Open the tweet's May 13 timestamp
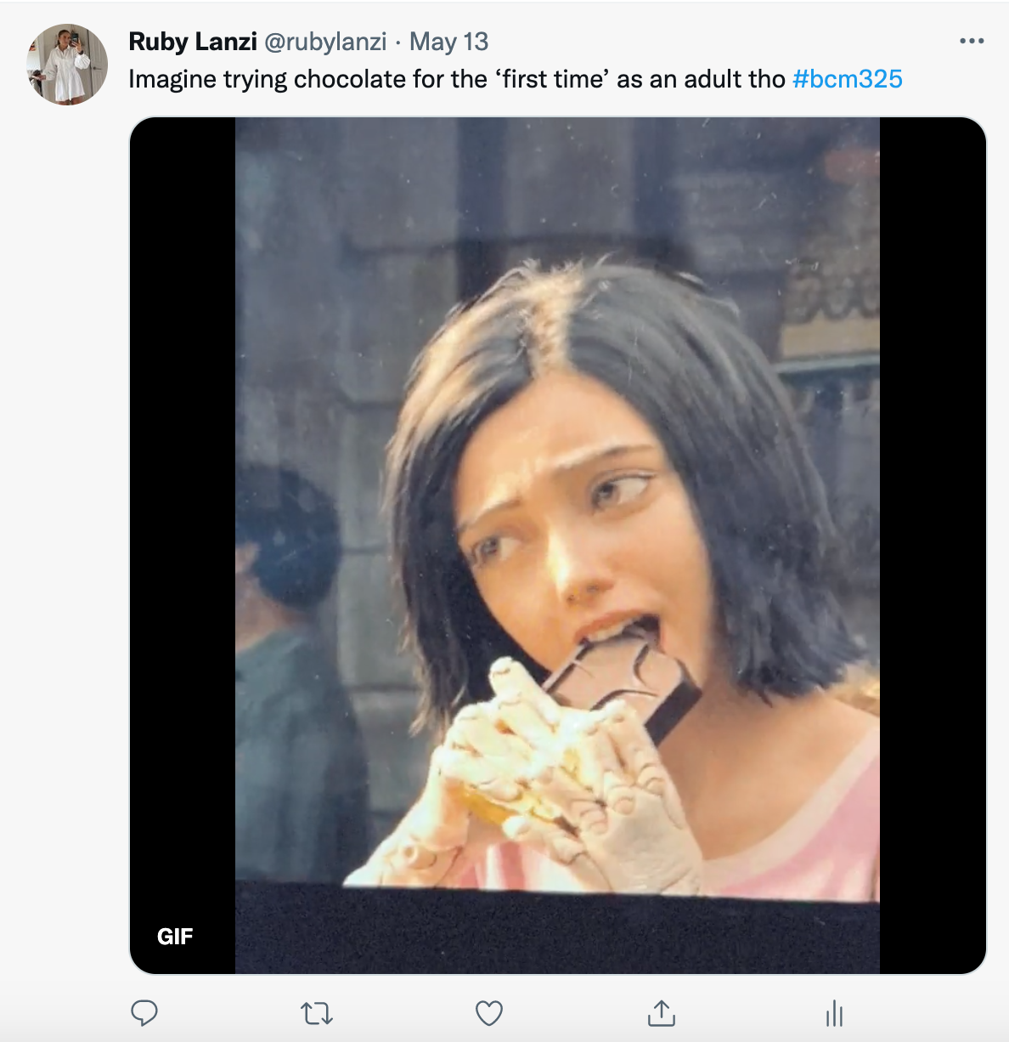Viewport: 1009px width, 1042px height. (448, 42)
